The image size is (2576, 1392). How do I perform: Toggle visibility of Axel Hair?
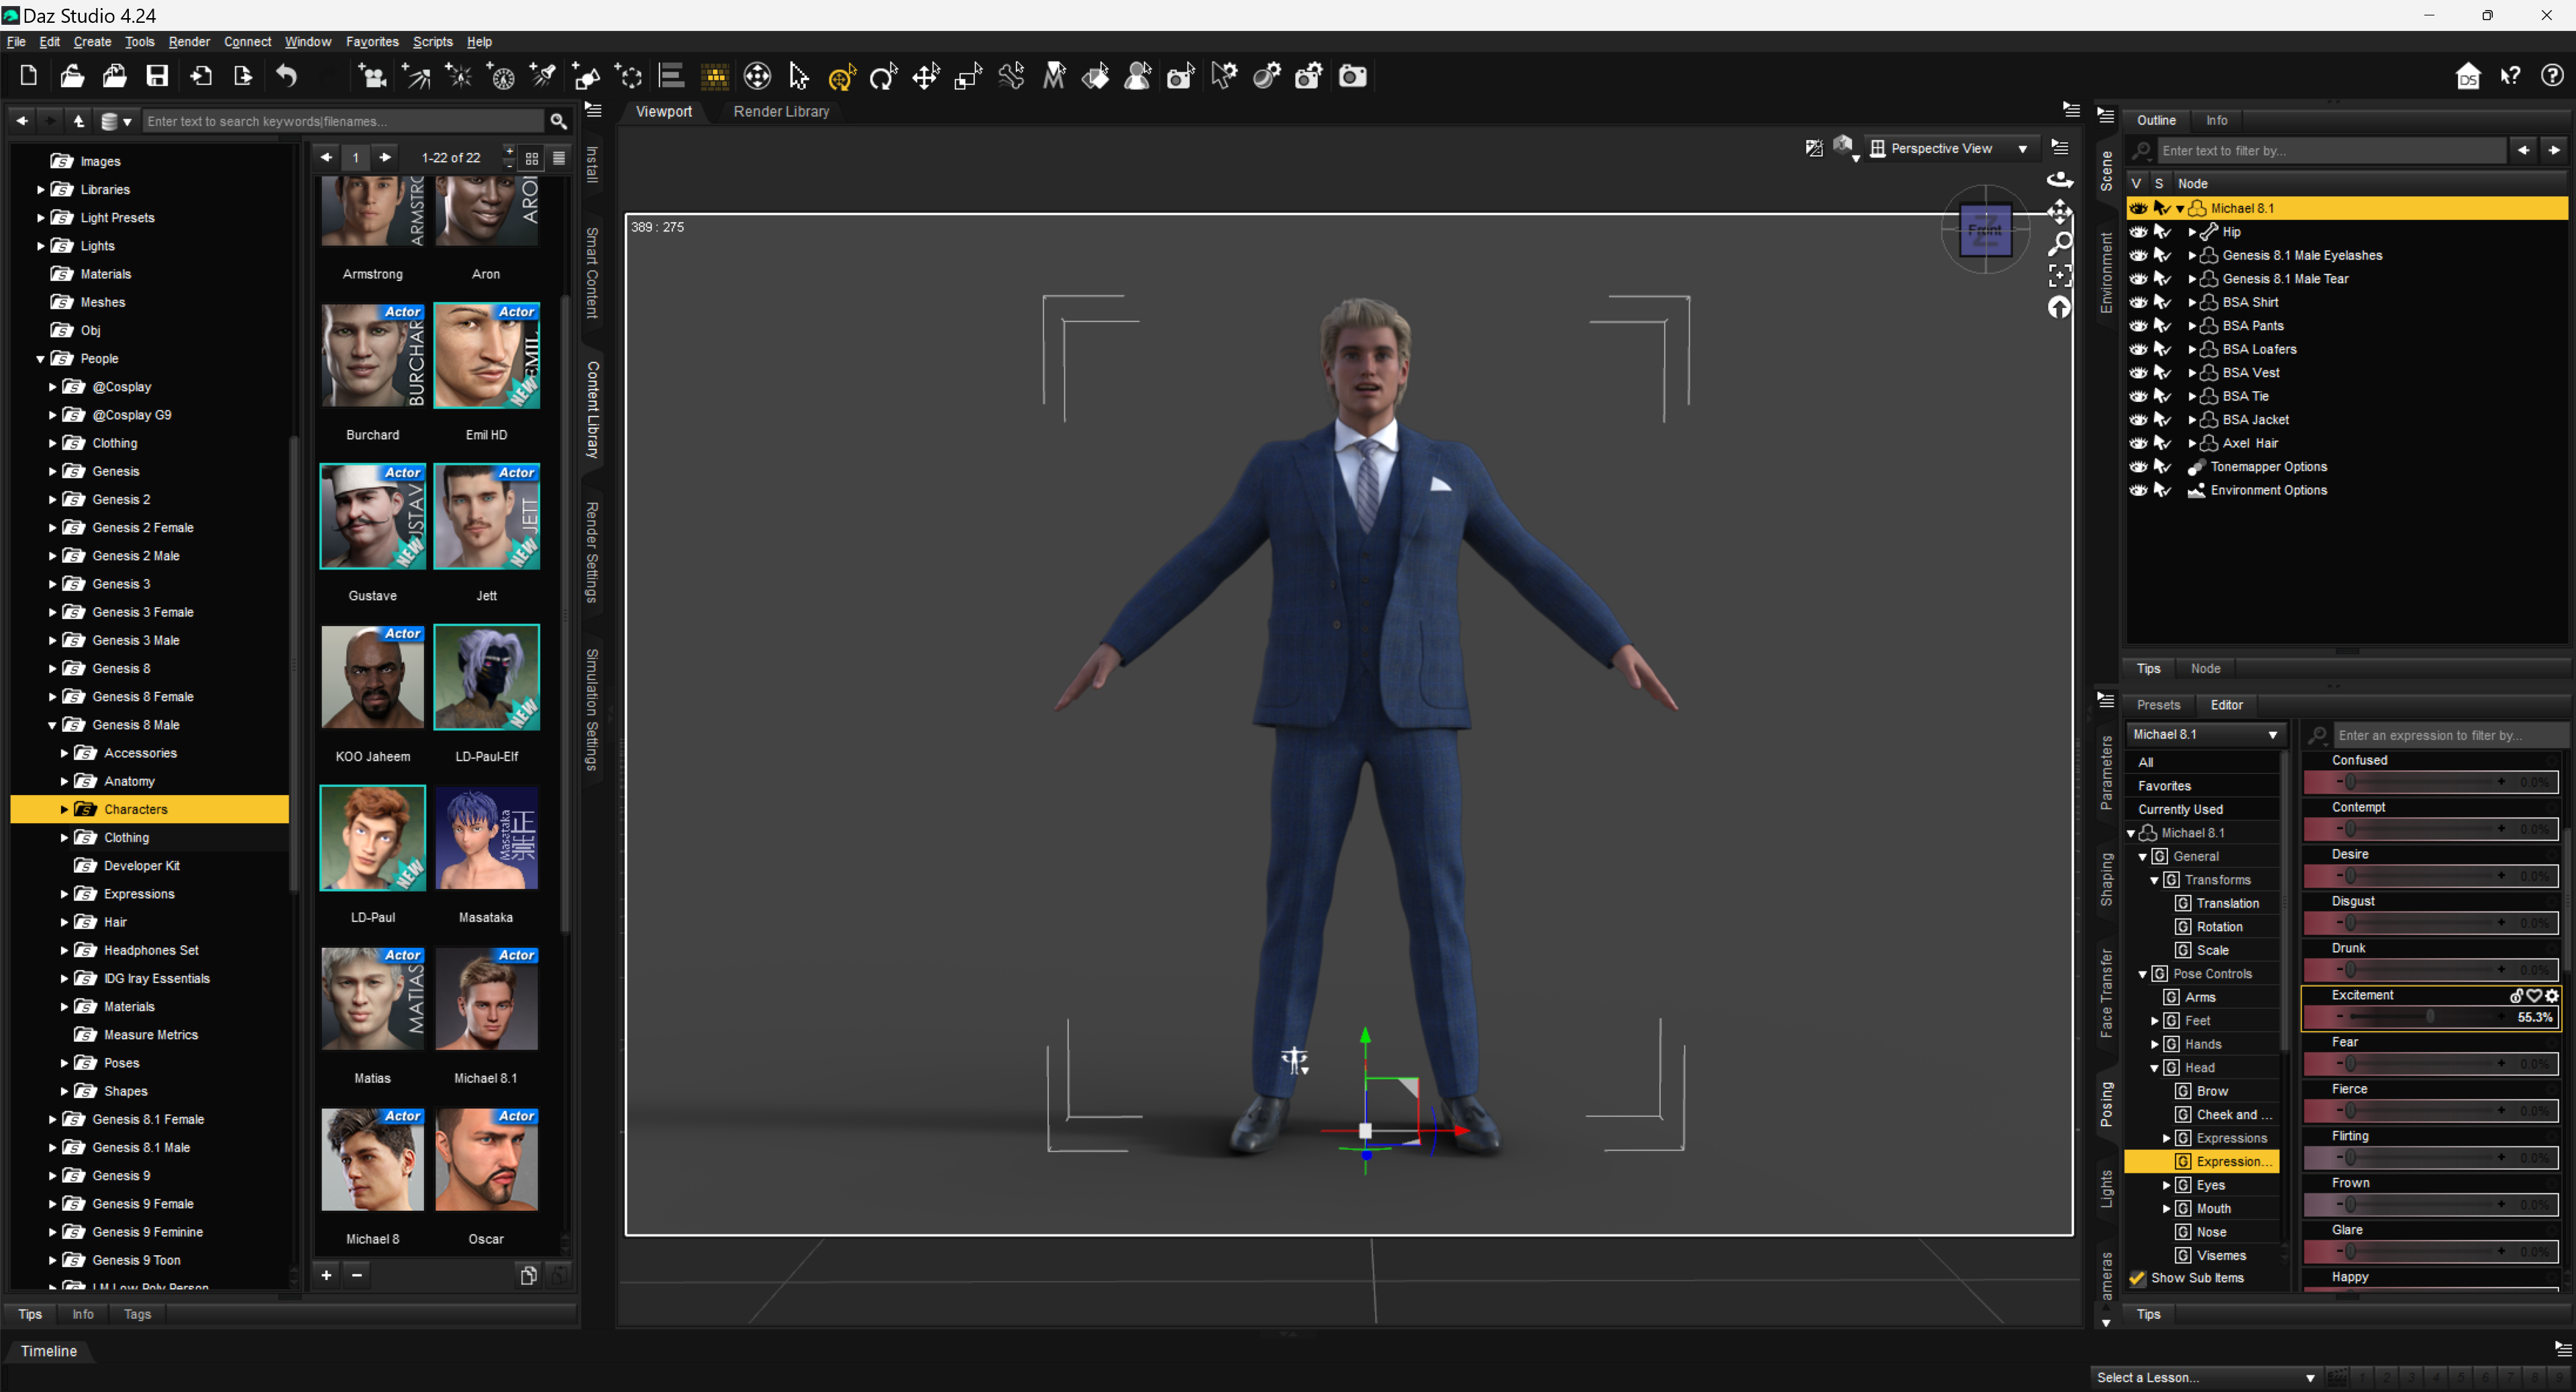coord(2138,443)
